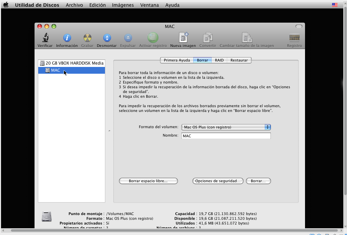Open the Registro log icon
This screenshot has width=347, height=235.
pyautogui.click(x=294, y=38)
